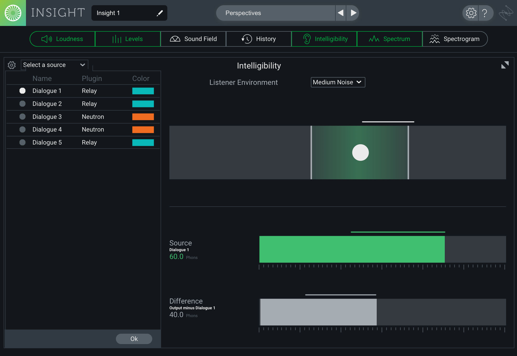Click Neutron plugin cell for Dialogue 4

pyautogui.click(x=93, y=129)
